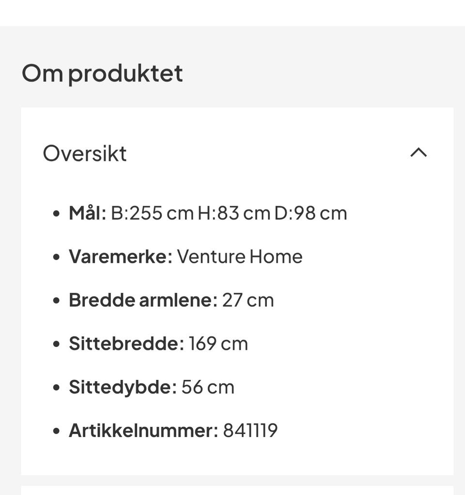Click the Sittedybde entry
The width and height of the screenshot is (465, 495).
point(152,387)
